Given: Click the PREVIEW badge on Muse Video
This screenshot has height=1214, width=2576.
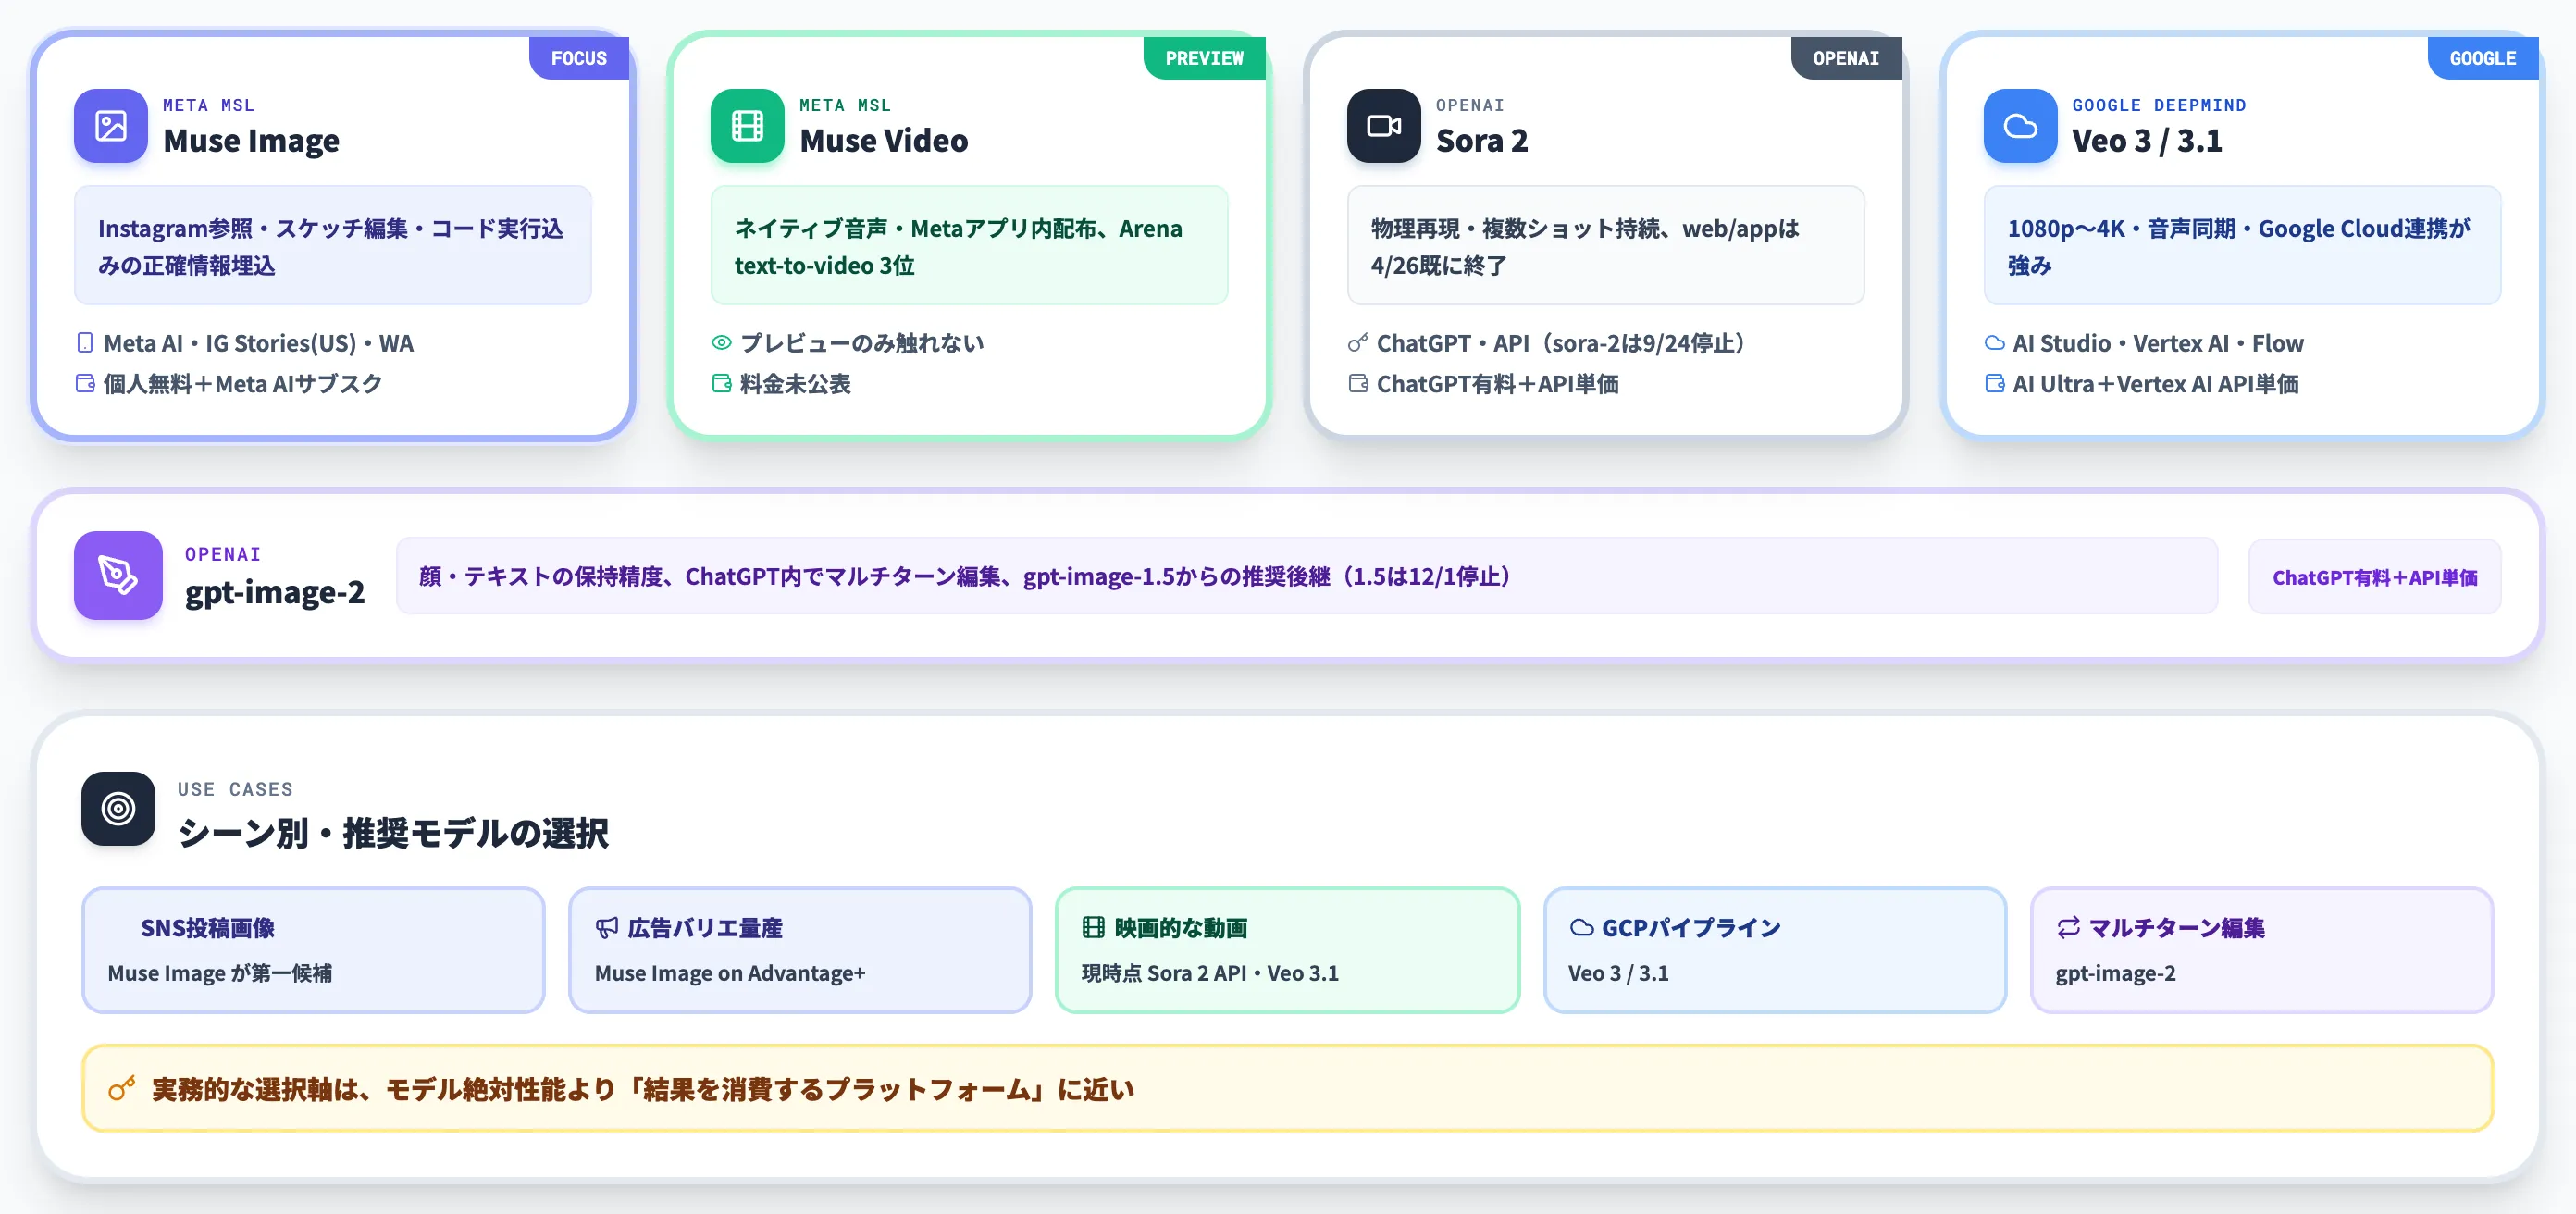Looking at the screenshot, I should coord(1204,58).
